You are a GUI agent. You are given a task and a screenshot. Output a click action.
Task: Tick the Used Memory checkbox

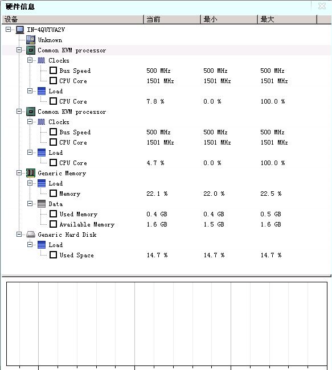53,214
